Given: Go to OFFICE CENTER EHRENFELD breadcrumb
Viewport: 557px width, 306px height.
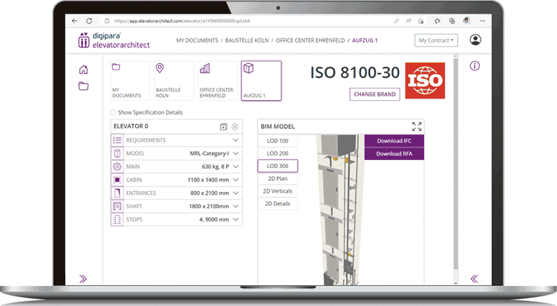Looking at the screenshot, I should click(310, 41).
